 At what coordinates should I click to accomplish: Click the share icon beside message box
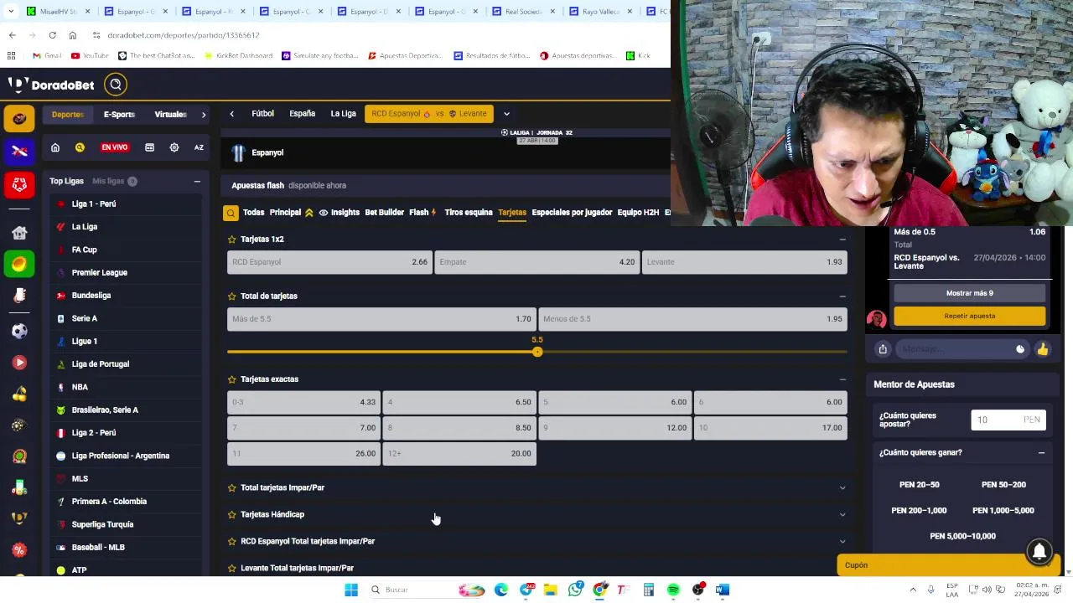(x=883, y=349)
